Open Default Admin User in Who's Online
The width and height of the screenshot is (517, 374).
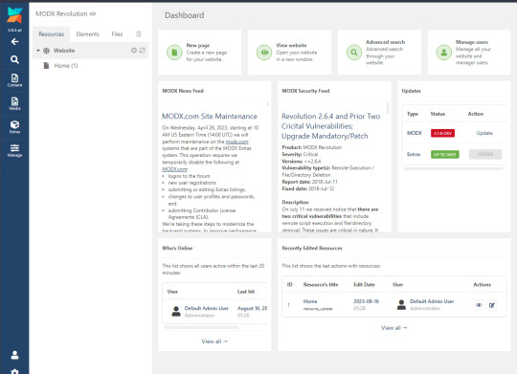(207, 308)
